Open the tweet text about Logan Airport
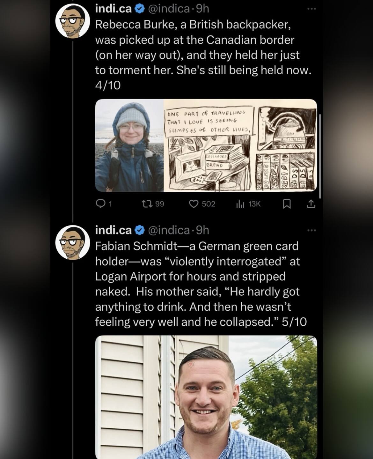 [201, 284]
